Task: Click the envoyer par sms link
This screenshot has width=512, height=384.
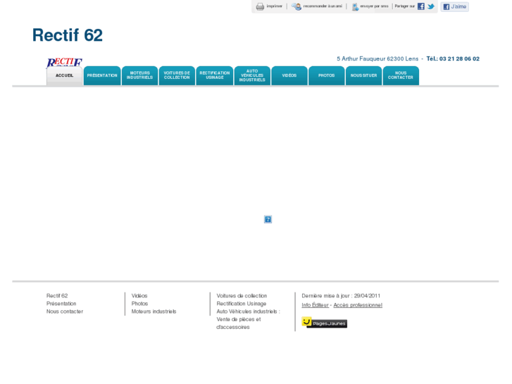Action: (x=374, y=6)
